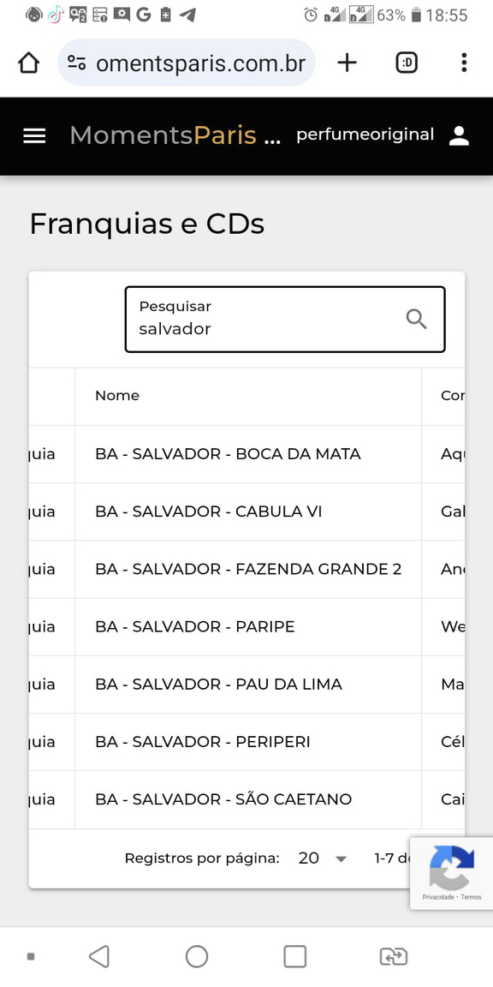Open the perfumeoriginal user menu
This screenshot has width=493, height=987.
point(365,135)
